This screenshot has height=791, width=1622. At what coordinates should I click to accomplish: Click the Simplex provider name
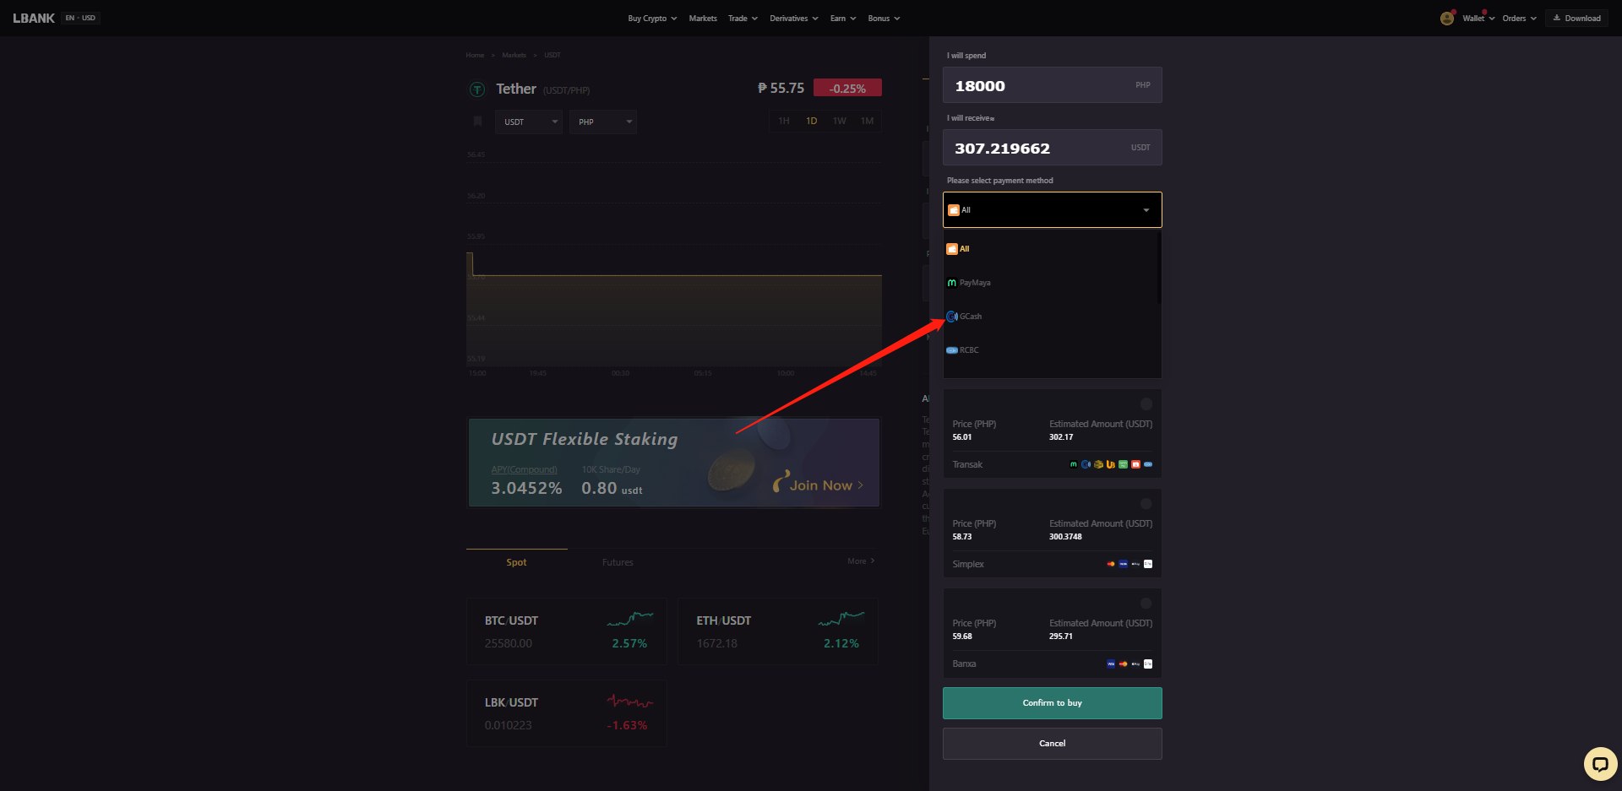pyautogui.click(x=968, y=565)
